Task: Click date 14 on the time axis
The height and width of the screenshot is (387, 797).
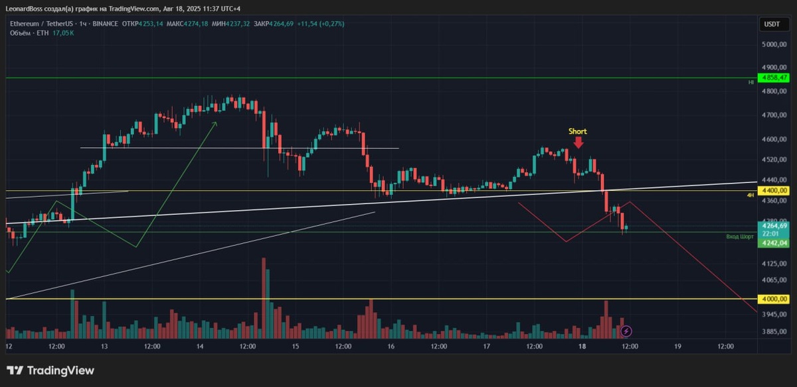Action: [x=199, y=346]
